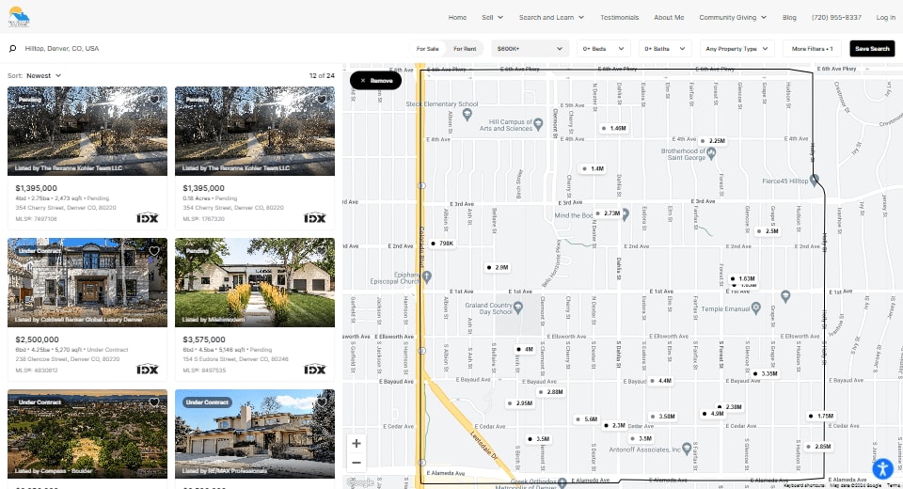Screen dimensions: 903x489
Task: Open the About Me page
Action: (669, 17)
